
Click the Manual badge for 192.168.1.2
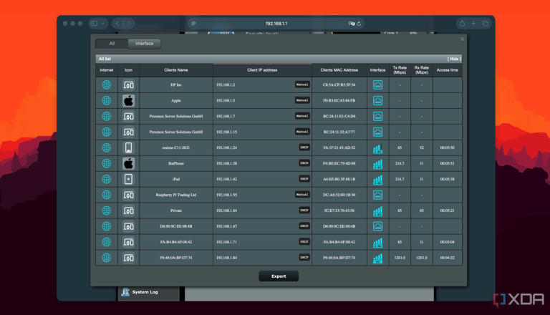302,84
